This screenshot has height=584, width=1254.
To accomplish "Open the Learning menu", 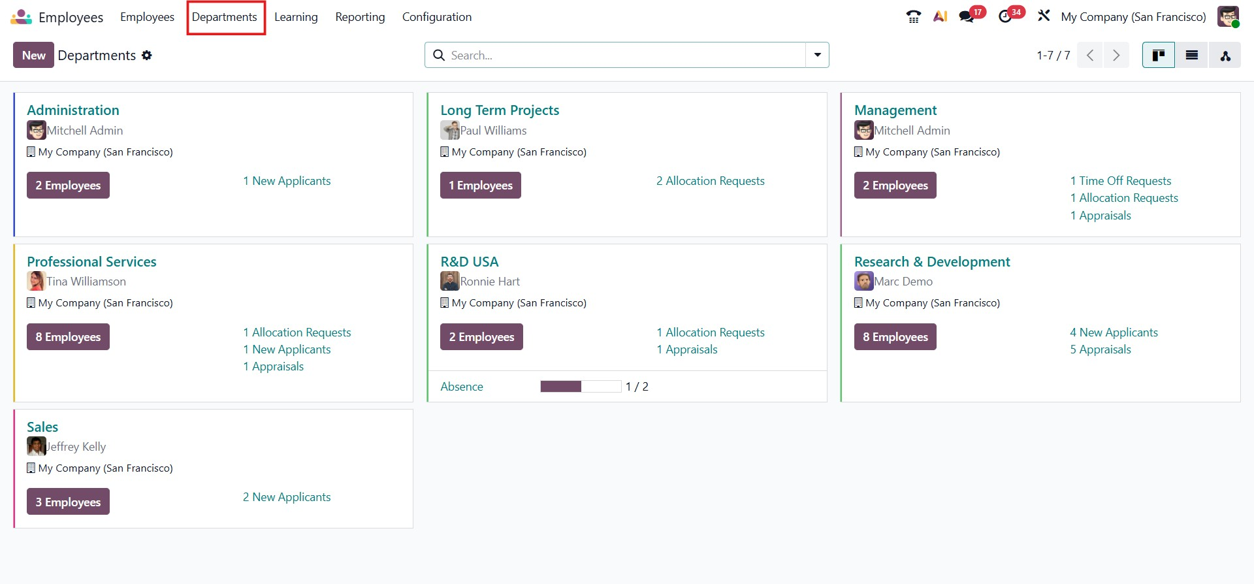I will point(296,17).
